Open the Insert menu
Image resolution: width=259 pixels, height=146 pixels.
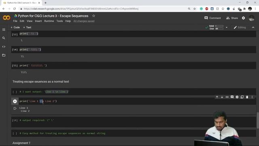pyautogui.click(x=38, y=21)
